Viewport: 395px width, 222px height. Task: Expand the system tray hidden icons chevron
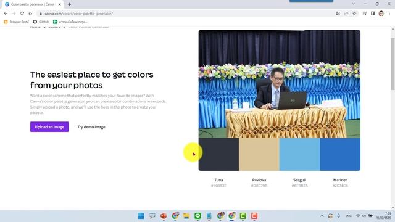[322, 216]
